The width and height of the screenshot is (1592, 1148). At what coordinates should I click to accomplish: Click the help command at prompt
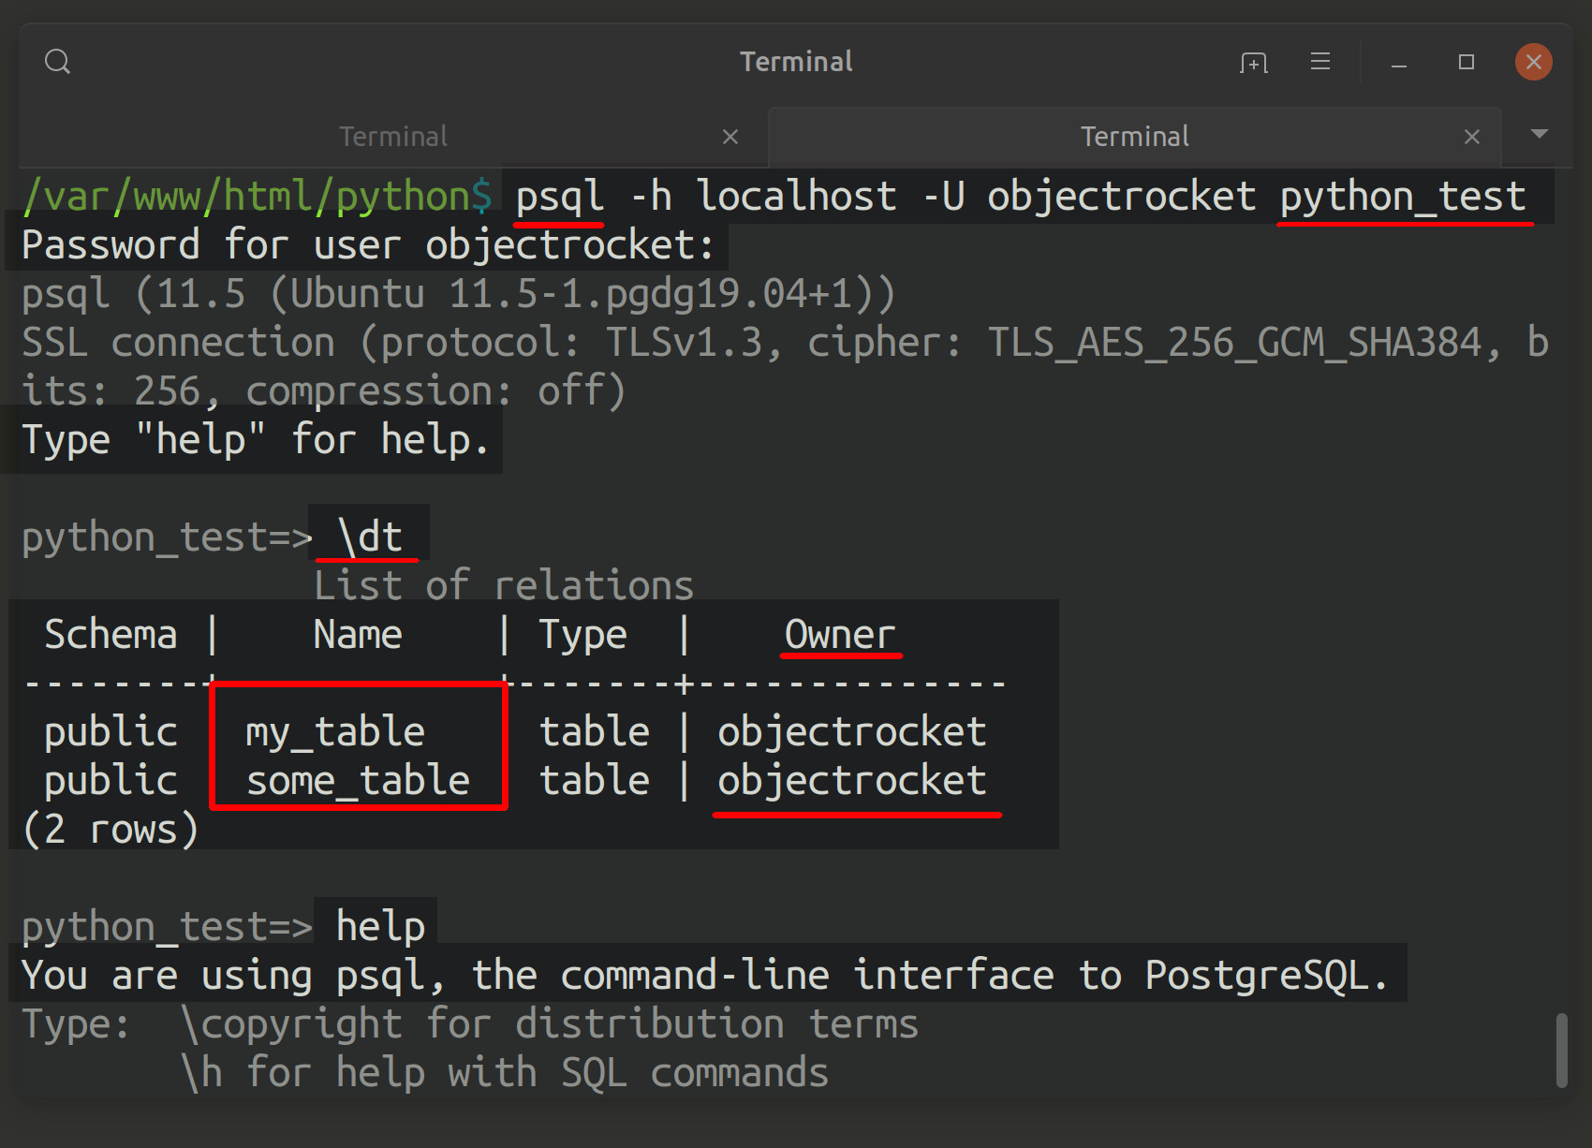(x=380, y=926)
